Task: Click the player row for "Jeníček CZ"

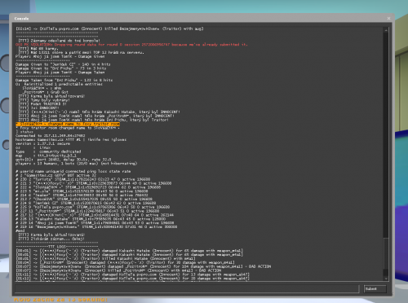Action: (x=86, y=203)
